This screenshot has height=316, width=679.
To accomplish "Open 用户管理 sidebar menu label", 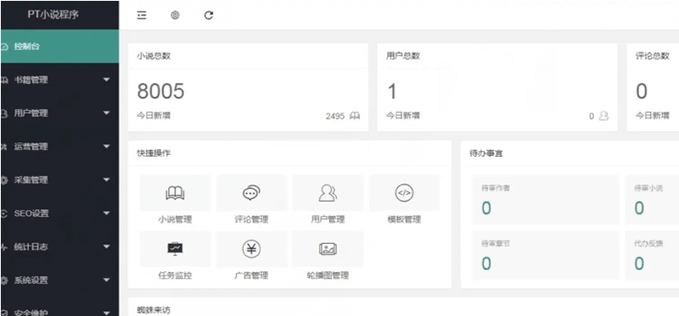I will [31, 114].
